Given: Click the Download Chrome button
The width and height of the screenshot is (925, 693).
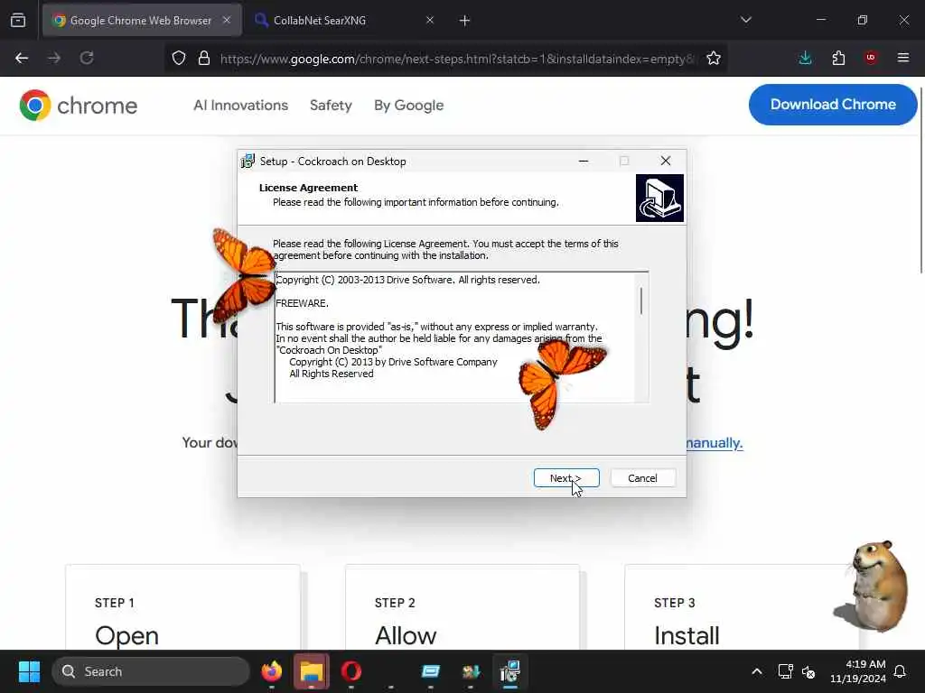Looking at the screenshot, I should [x=832, y=105].
